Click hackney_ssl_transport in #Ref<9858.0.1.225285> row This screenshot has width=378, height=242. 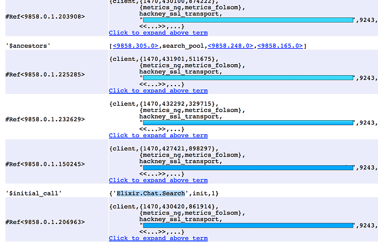pyautogui.click(x=179, y=72)
